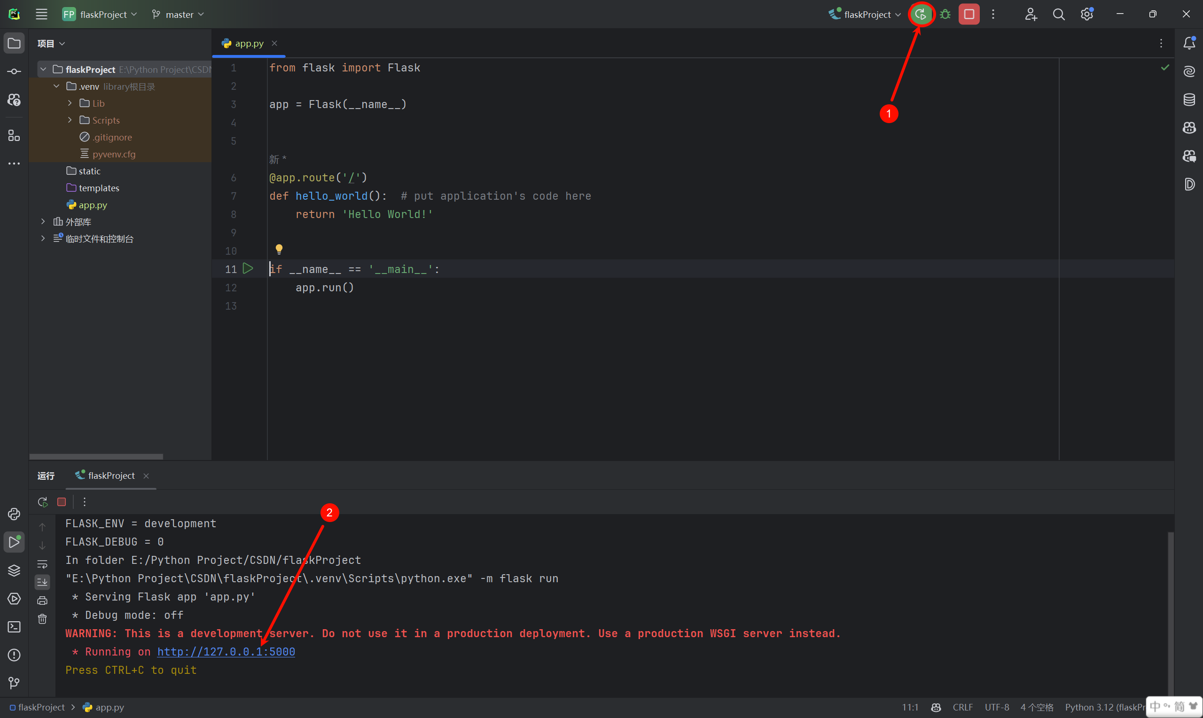Collapse the .venv folder
The height and width of the screenshot is (718, 1203).
tap(56, 86)
